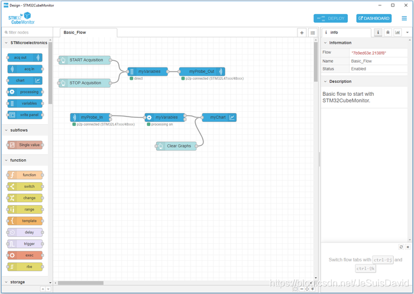Select the range palette node
Screen dimensions: 414x294
[25, 209]
